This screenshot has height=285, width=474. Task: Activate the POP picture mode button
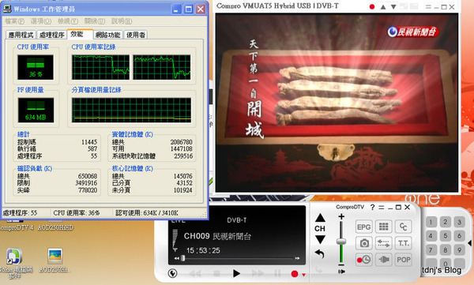point(403,260)
